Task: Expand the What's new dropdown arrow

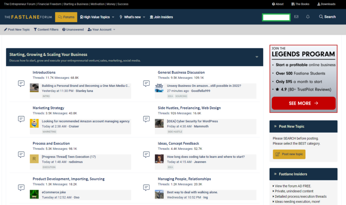Action: pos(144,17)
